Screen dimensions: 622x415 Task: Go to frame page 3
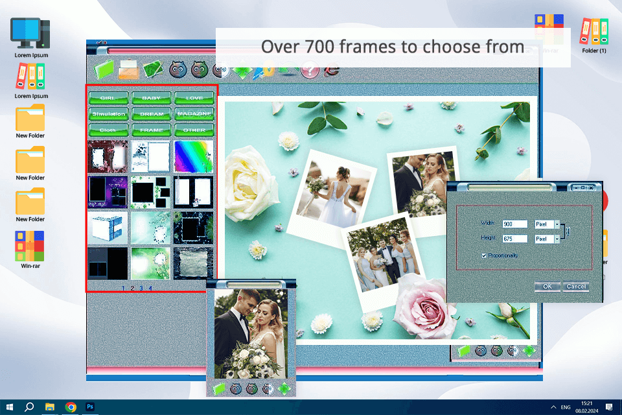[141, 289]
